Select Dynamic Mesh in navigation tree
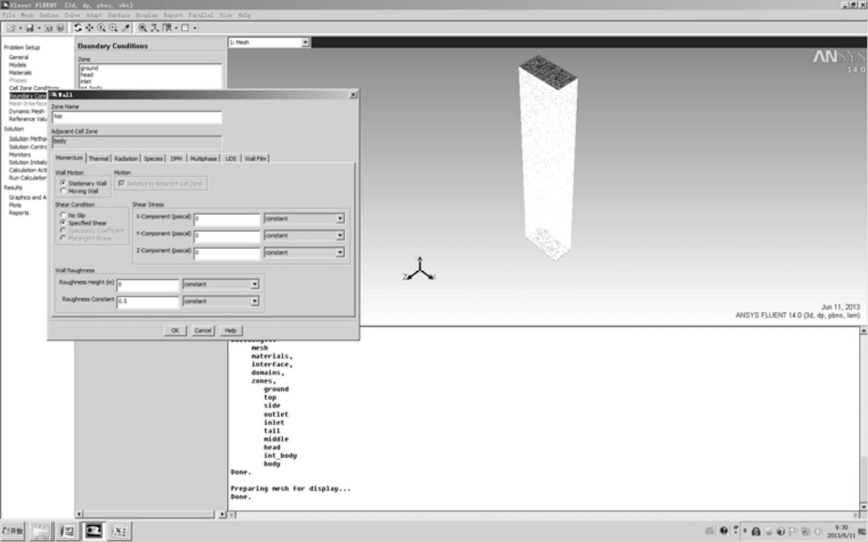The image size is (868, 542). 26,111
